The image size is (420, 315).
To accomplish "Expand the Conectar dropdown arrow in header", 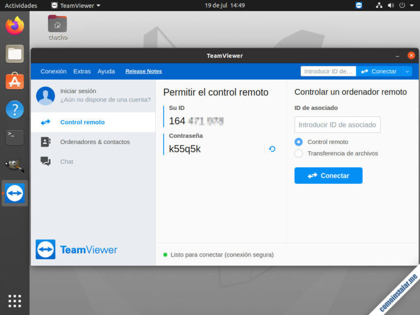I will tap(407, 71).
